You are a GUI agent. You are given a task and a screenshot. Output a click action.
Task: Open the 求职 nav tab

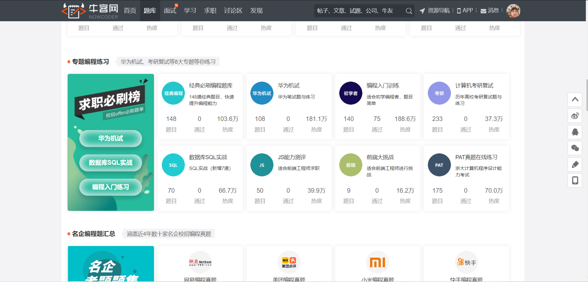point(210,11)
